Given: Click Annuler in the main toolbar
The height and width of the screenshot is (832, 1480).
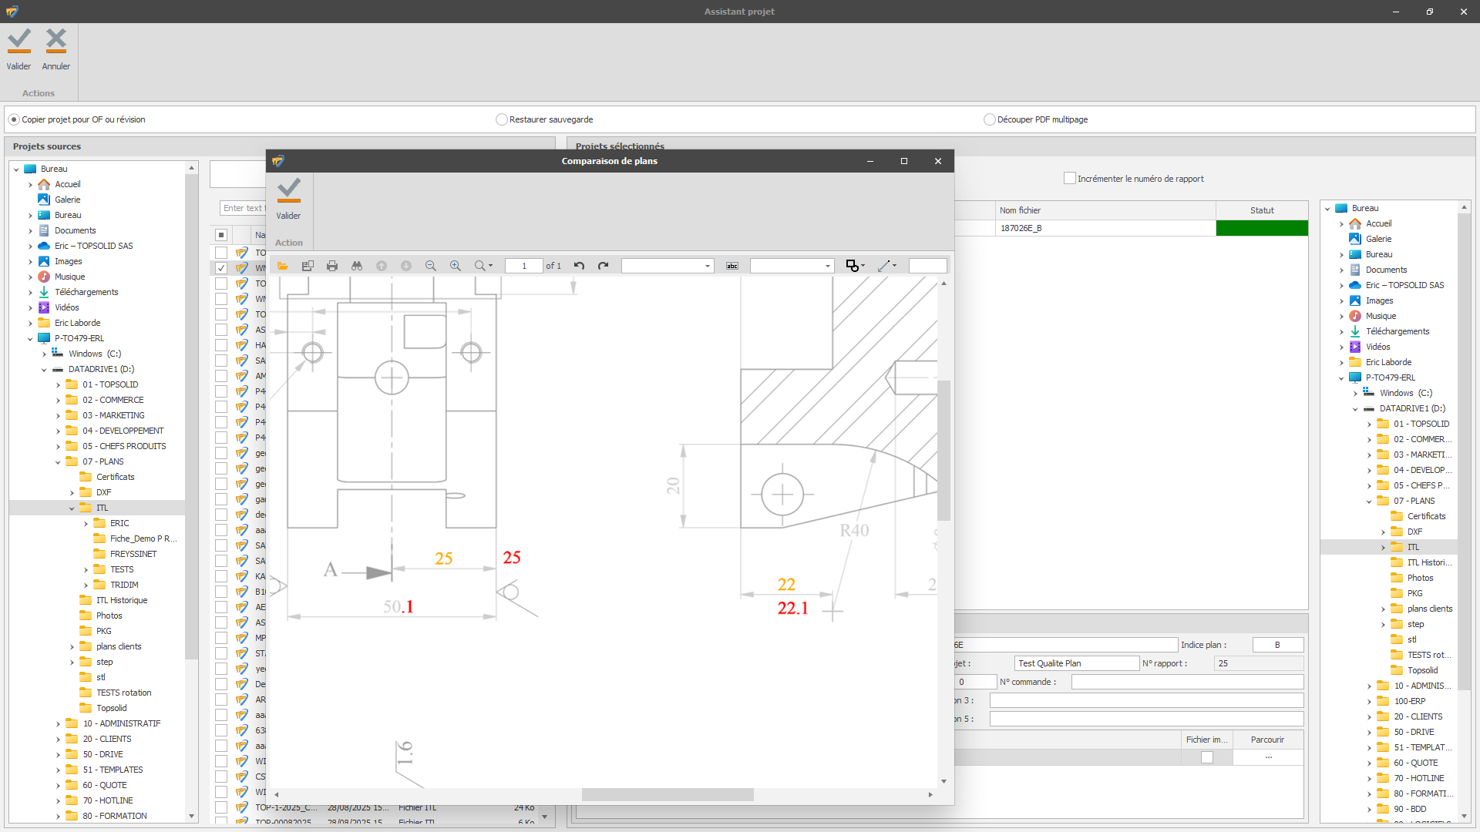Looking at the screenshot, I should pos(55,49).
